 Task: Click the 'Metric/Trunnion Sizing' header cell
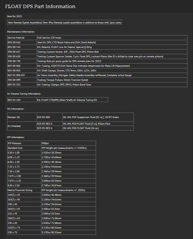[24, 190]
